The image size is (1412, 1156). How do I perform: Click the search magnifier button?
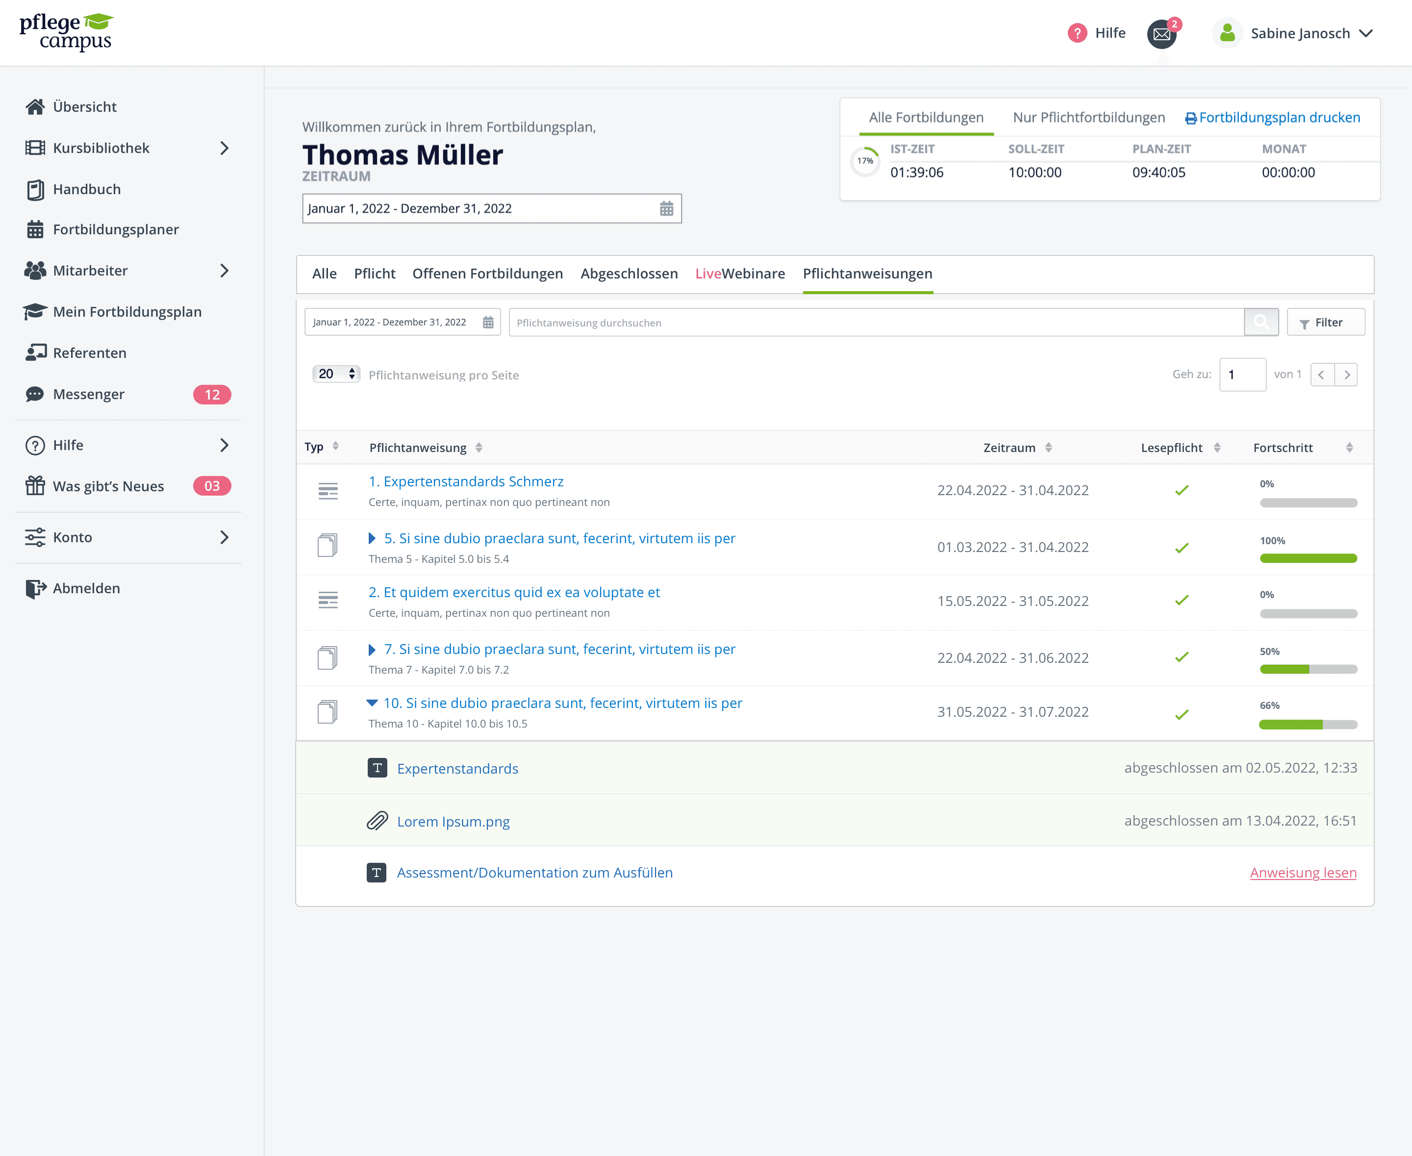point(1261,322)
